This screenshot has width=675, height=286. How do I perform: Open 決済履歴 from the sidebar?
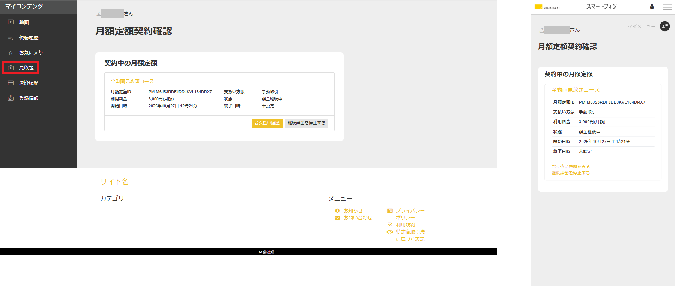pos(29,83)
